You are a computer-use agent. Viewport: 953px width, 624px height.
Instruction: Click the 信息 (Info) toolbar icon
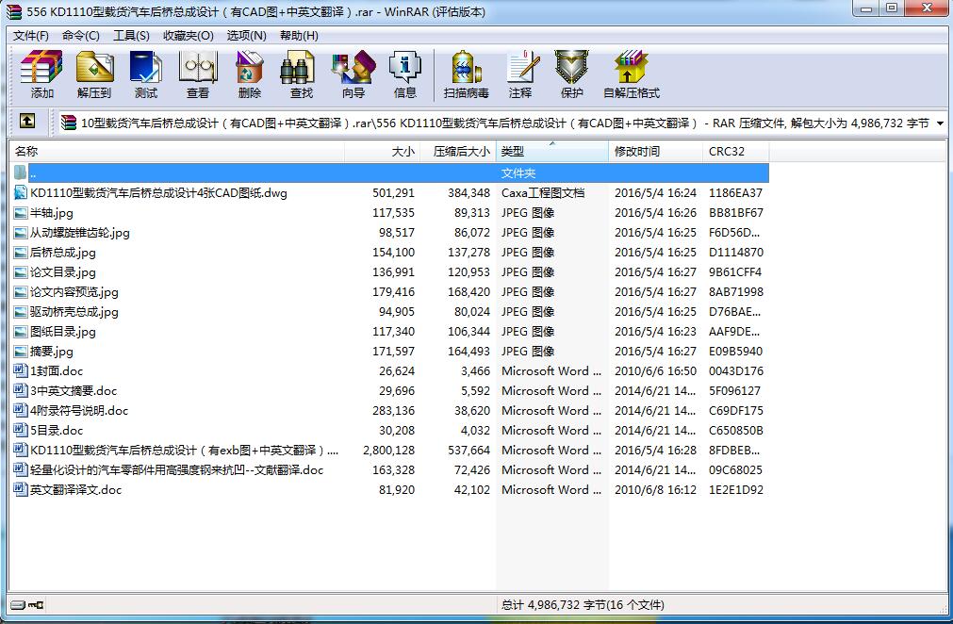(x=404, y=67)
